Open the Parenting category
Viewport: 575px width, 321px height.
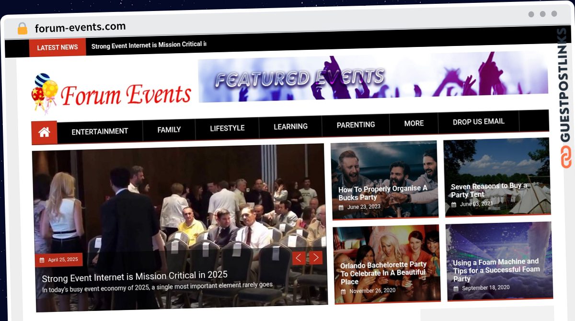356,125
